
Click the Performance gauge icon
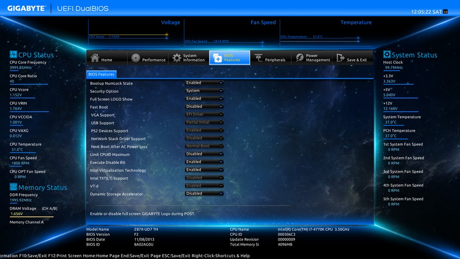coord(136,58)
